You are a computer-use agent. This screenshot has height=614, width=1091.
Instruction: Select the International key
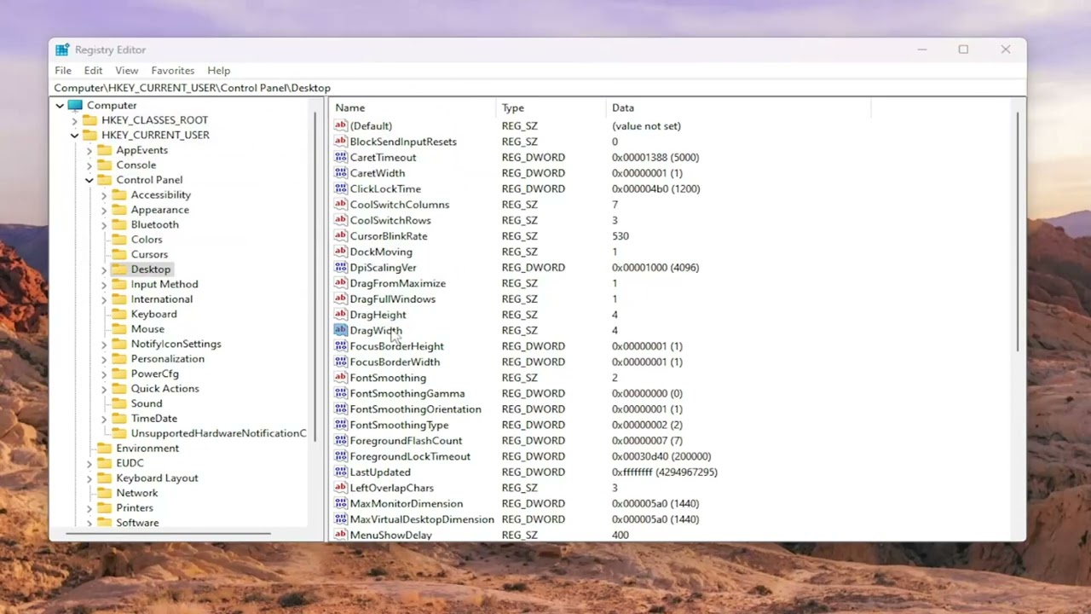(x=162, y=299)
